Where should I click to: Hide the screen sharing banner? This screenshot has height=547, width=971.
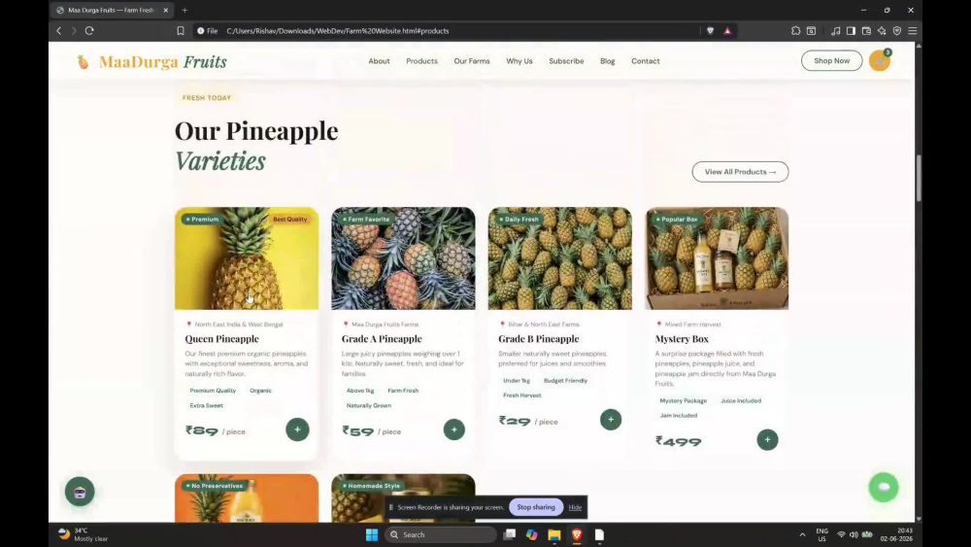coord(575,507)
